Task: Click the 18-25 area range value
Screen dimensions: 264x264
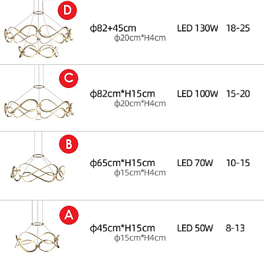Action: tap(238, 28)
